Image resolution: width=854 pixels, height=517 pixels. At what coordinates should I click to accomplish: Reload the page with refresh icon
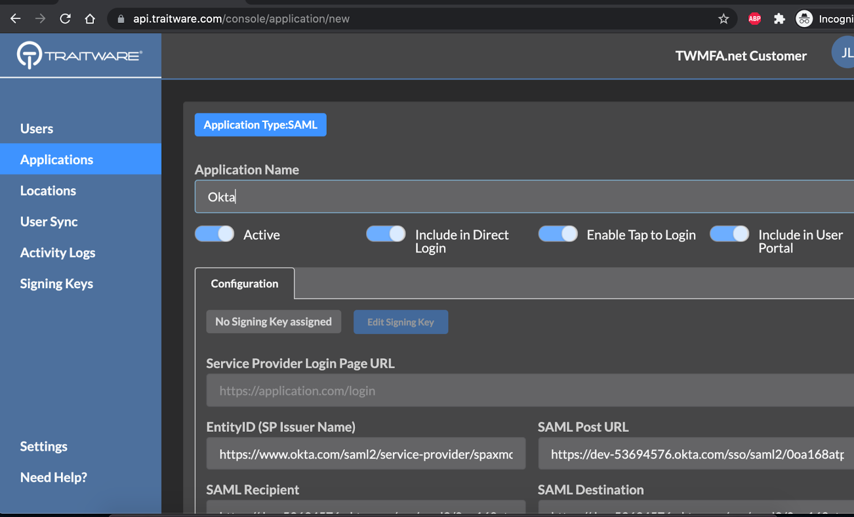pyautogui.click(x=65, y=19)
